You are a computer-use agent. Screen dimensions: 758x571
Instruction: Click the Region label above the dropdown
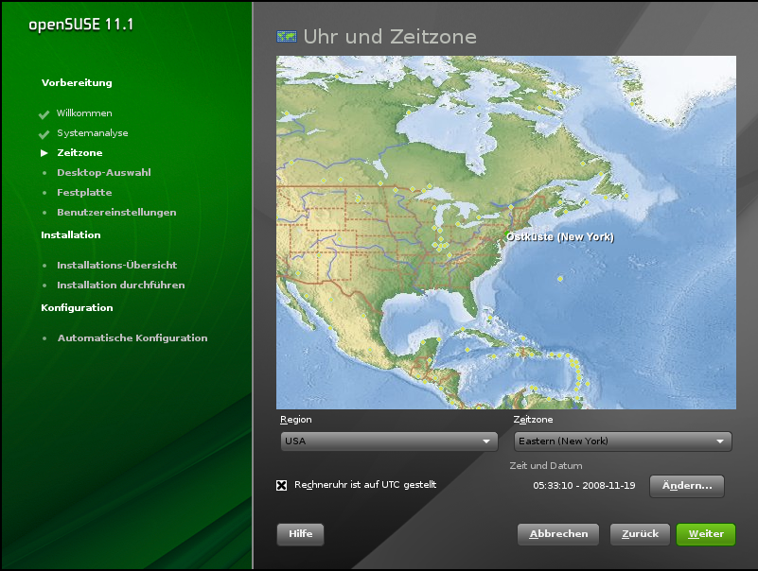[x=296, y=420]
